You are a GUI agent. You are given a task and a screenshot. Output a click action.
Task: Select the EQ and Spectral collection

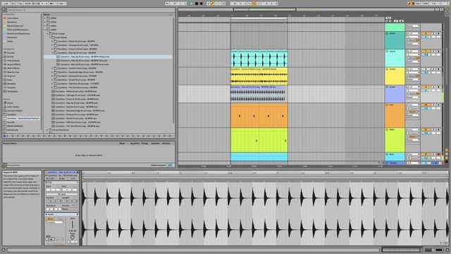pyautogui.click(x=15, y=26)
